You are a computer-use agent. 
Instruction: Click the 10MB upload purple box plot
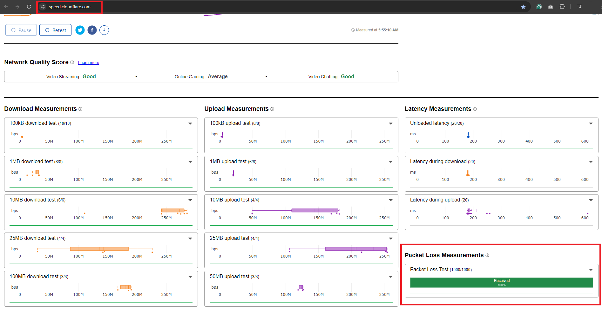[315, 210]
